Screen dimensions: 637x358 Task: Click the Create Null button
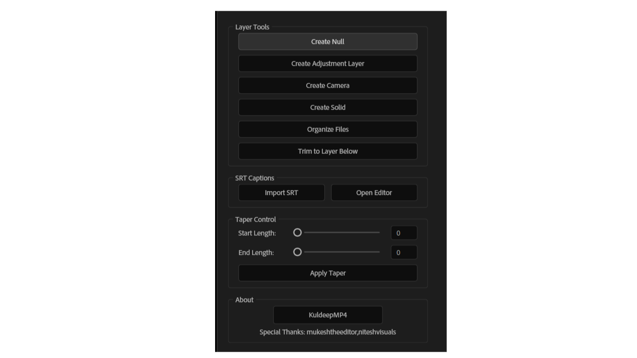point(327,41)
